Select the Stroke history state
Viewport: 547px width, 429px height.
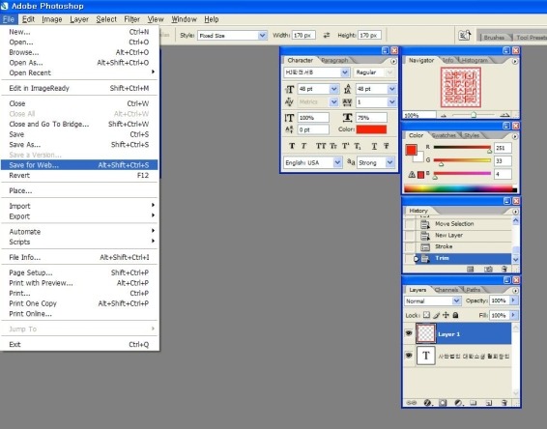pyautogui.click(x=464, y=247)
